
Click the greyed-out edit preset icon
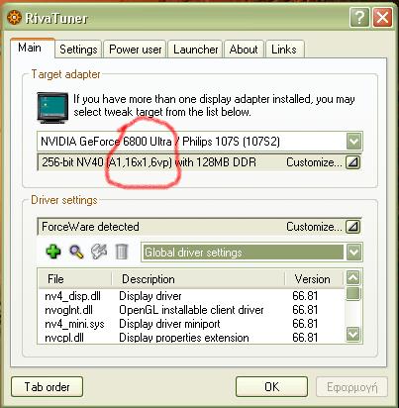99,252
